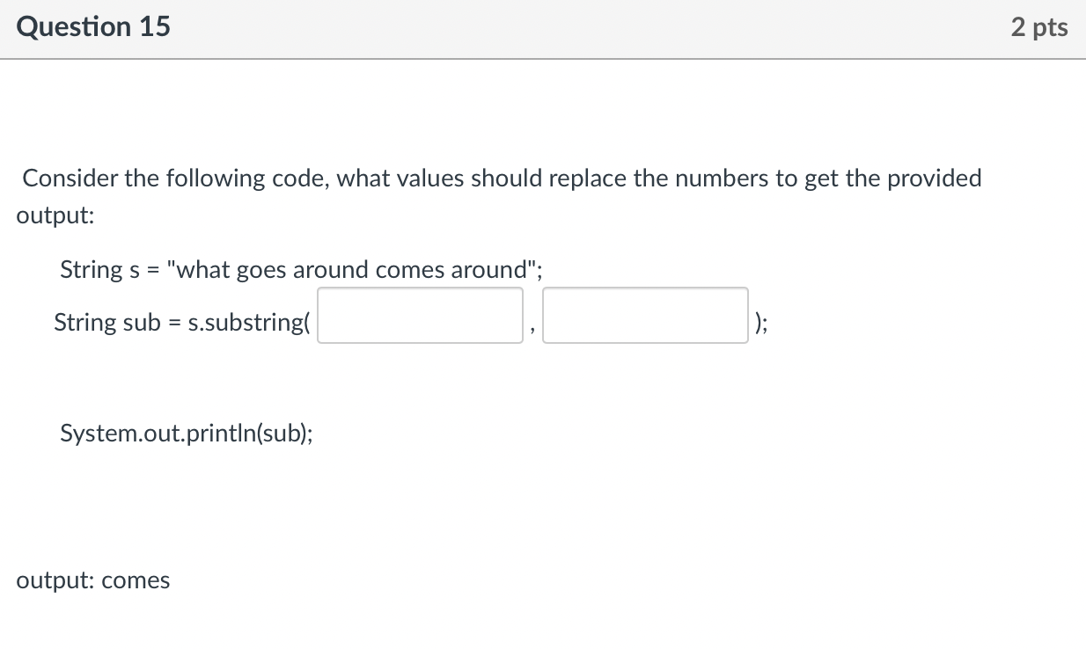Click the String s declaration line
Viewport: 1086px width, 649px height.
pyautogui.click(x=301, y=270)
